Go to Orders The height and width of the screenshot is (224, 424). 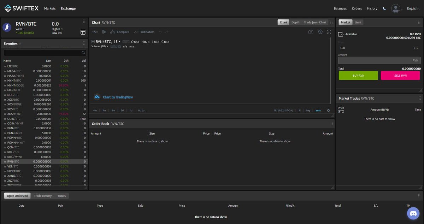[x=357, y=8]
